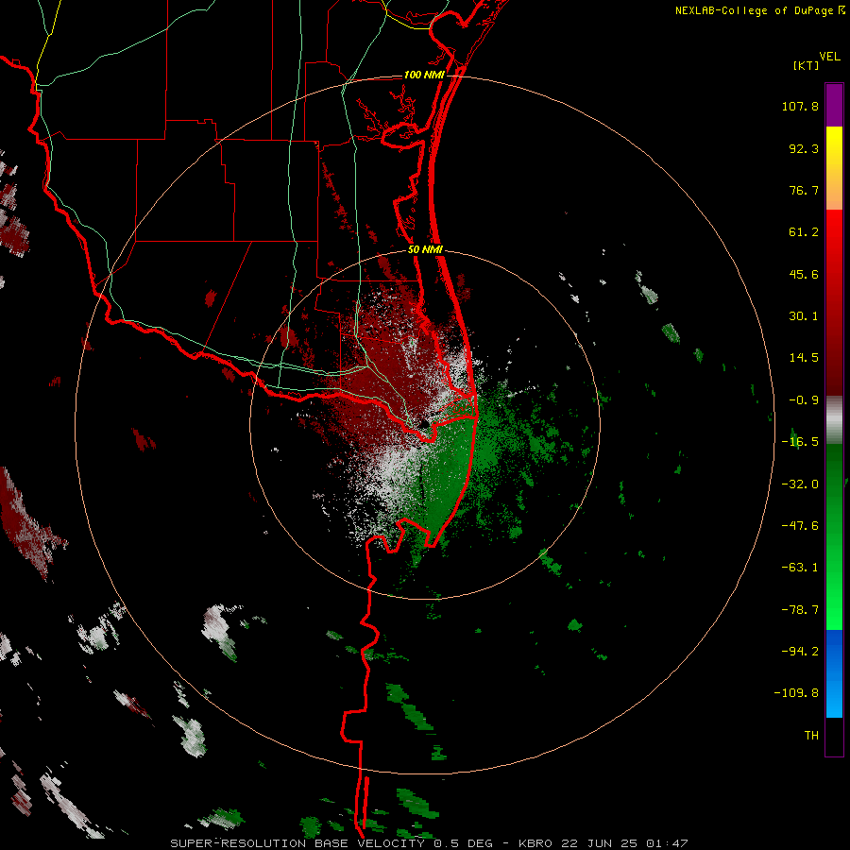Click the 01:47 timestamp in caption
This screenshot has height=850, width=850.
pos(668,843)
